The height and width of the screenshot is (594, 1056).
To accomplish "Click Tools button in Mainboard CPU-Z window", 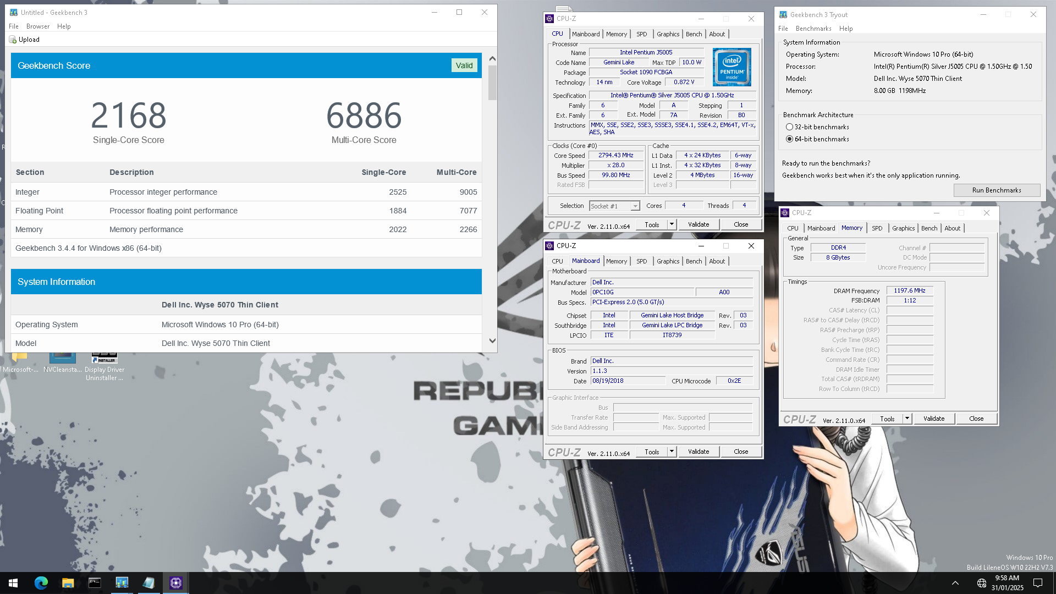I will pos(652,452).
